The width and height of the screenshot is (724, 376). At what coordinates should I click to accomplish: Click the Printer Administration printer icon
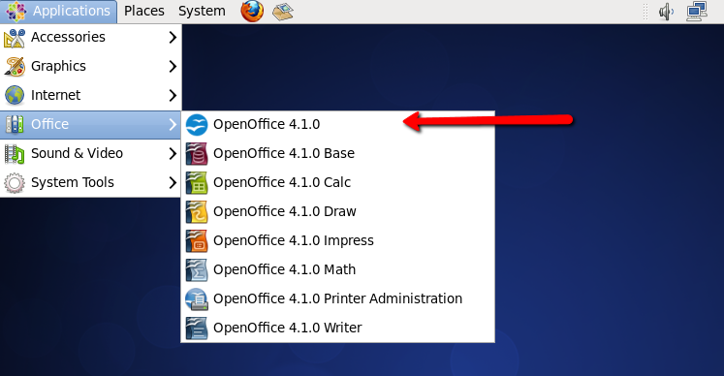click(197, 299)
